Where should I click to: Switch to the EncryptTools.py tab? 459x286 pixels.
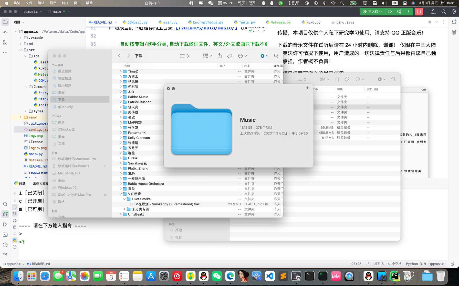tap(205, 22)
